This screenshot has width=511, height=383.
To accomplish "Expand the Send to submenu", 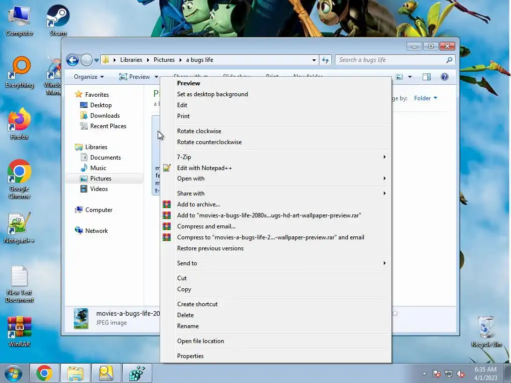I will tap(275, 263).
